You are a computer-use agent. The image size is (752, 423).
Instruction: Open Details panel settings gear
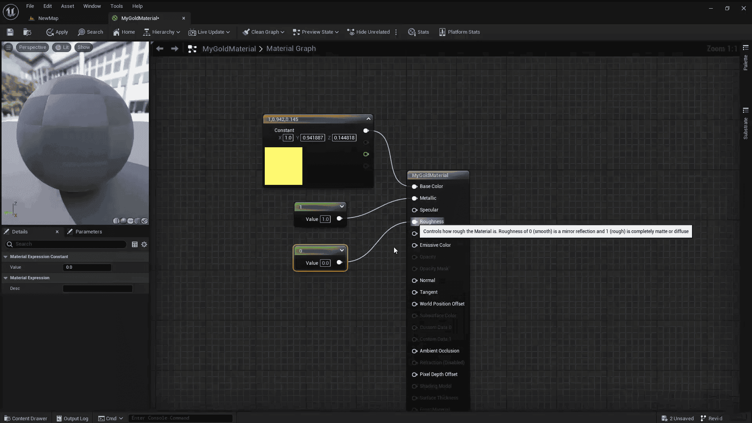click(x=144, y=244)
